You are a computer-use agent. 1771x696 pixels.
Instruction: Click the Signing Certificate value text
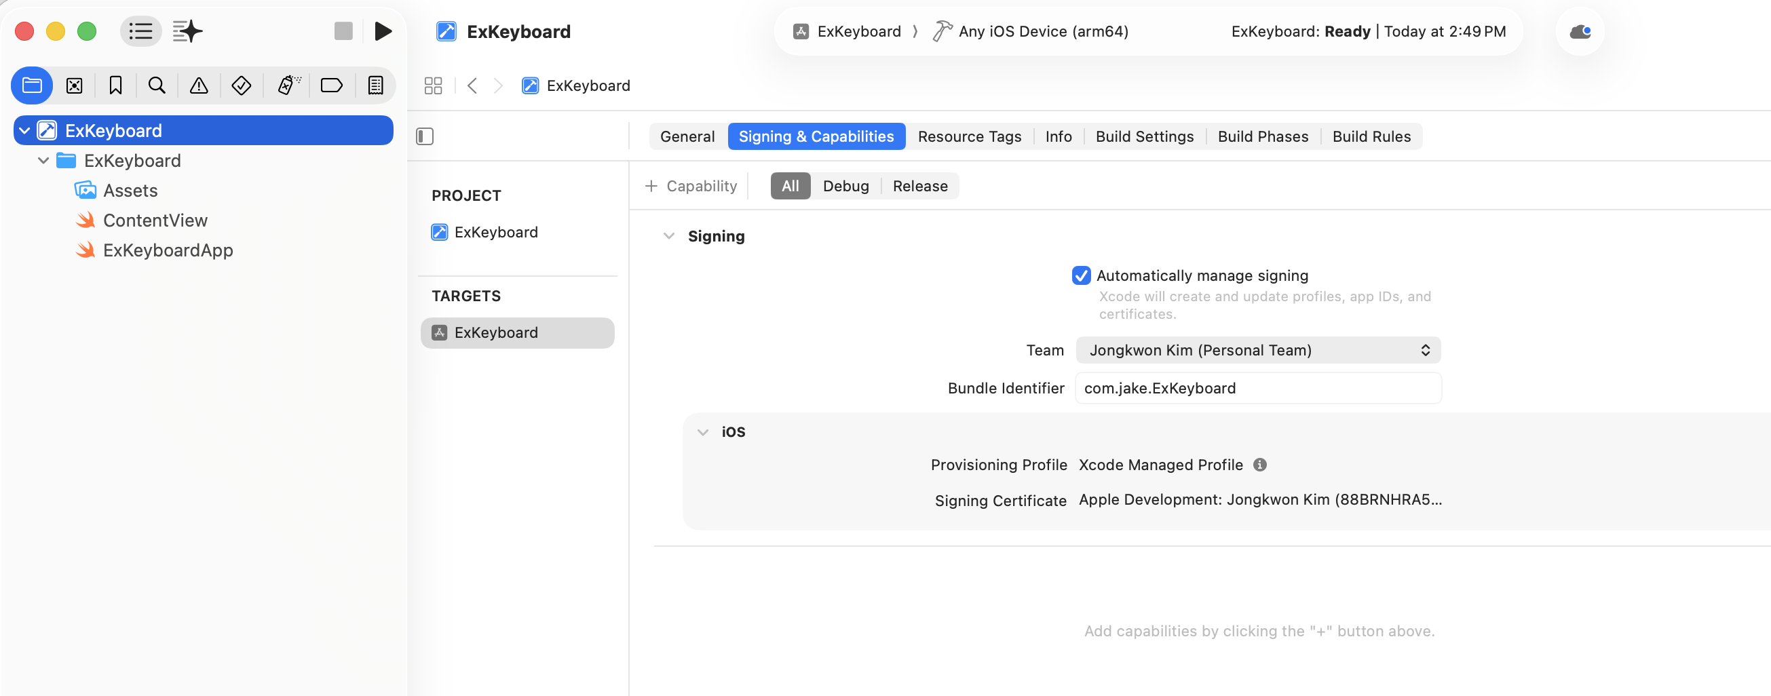point(1259,499)
